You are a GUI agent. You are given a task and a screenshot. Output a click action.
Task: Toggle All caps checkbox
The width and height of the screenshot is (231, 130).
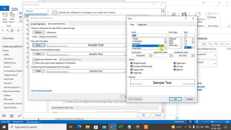pos(175,66)
